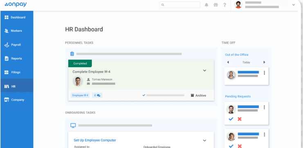Screen dimensions: 303x148
Task: Open the Dashboard sidebar item
Action: (17, 18)
